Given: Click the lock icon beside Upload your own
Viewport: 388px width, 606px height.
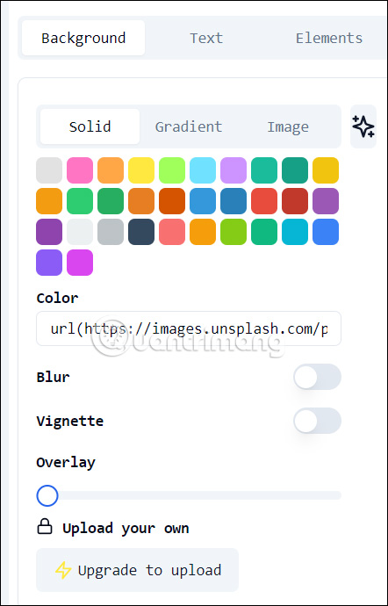Looking at the screenshot, I should 45,526.
